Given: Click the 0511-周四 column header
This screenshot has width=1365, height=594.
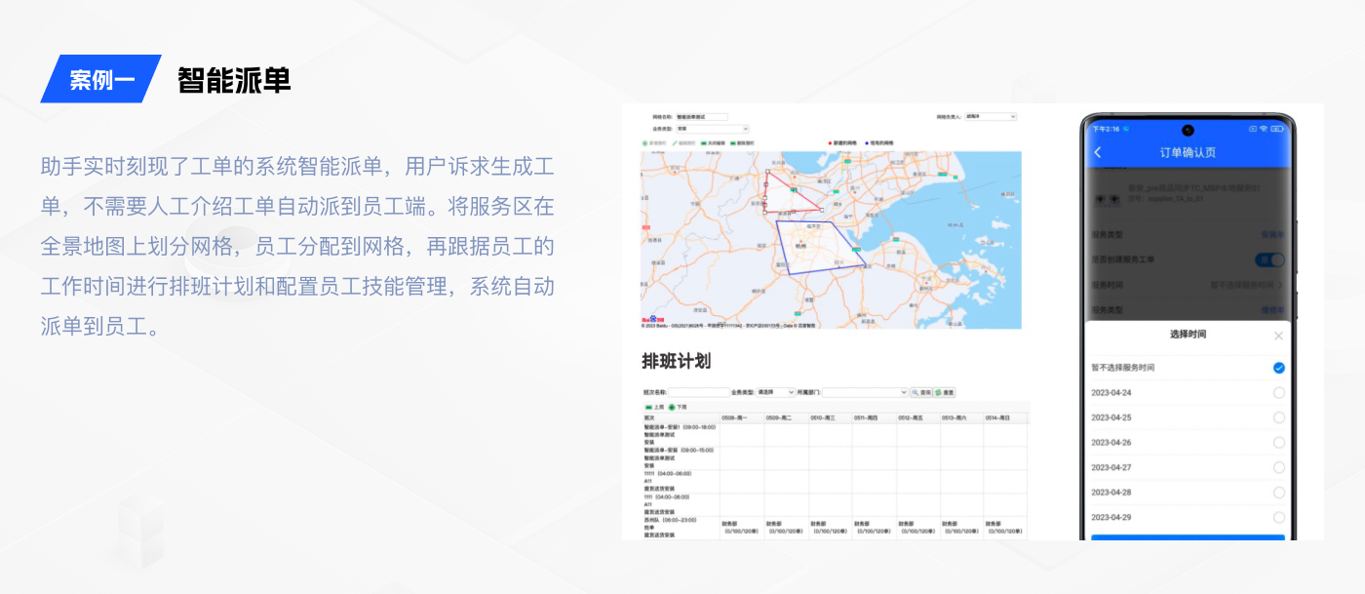Looking at the screenshot, I should 874,417.
